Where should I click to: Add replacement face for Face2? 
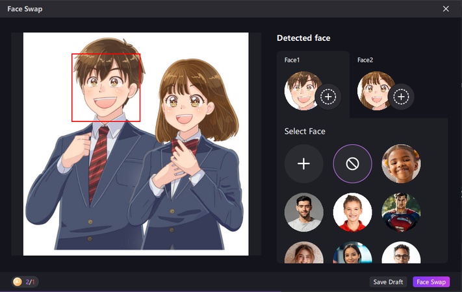(x=401, y=97)
